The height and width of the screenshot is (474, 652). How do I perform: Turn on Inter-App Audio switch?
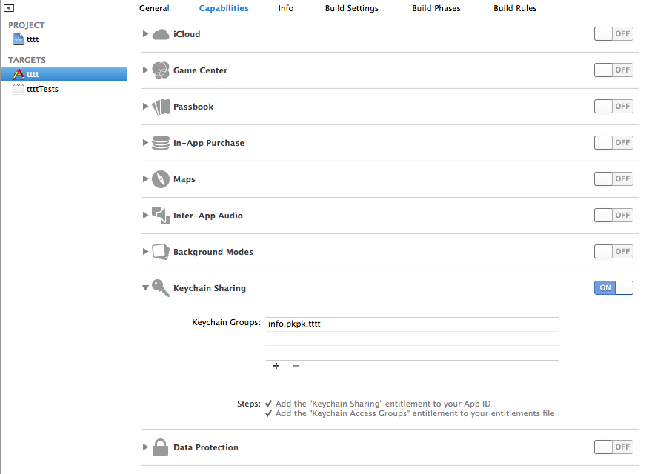click(x=613, y=215)
